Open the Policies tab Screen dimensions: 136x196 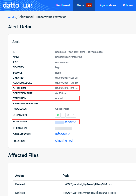(x=128, y=5)
